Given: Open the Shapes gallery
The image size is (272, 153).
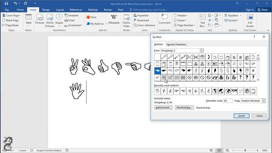Looking at the screenshot, I should (59, 20).
